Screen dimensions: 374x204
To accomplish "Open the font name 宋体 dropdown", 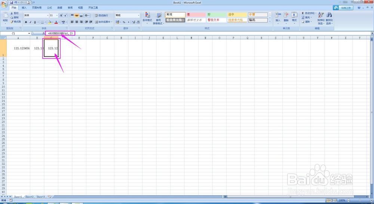I will point(48,15).
